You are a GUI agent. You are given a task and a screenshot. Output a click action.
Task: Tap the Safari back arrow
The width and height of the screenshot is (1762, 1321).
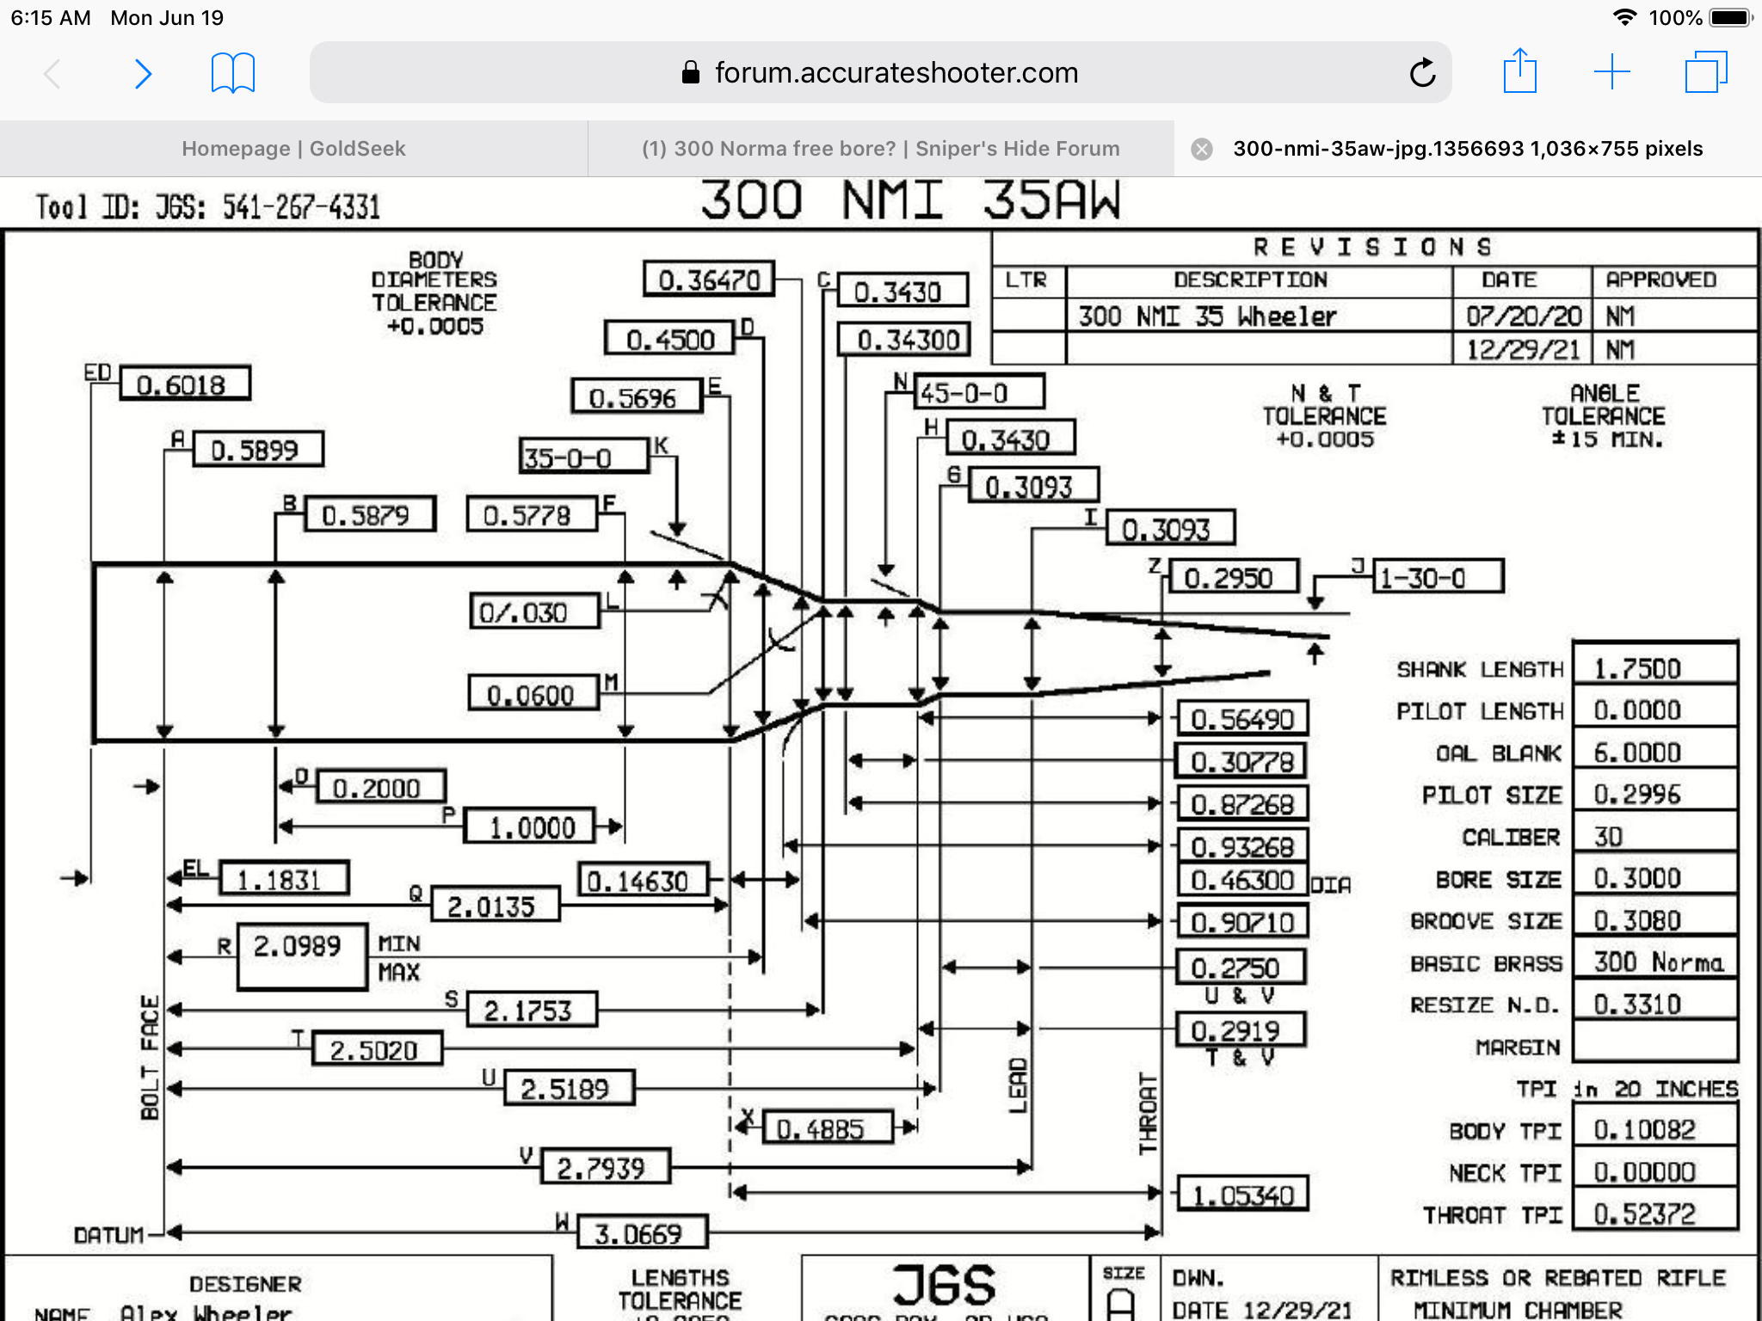pyautogui.click(x=52, y=74)
